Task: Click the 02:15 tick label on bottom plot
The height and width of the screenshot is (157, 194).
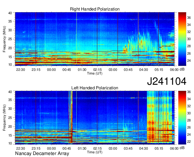Action: click(97, 148)
